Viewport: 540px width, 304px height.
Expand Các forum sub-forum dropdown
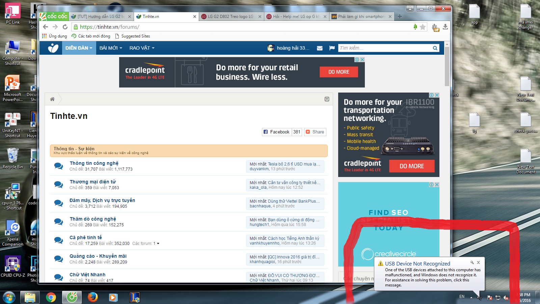146,244
